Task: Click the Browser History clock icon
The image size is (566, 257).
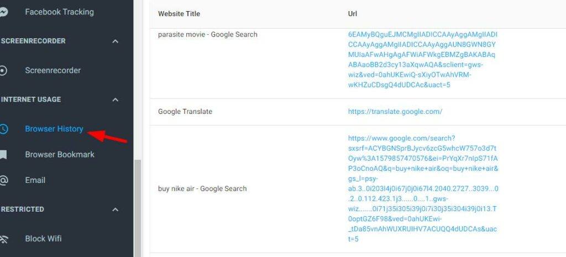Action: pyautogui.click(x=3, y=129)
